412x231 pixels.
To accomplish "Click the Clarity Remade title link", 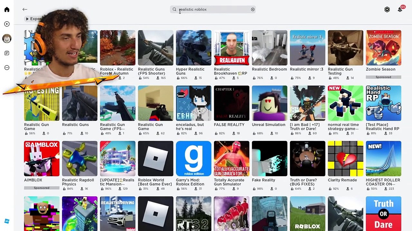I will click(x=342, y=180).
